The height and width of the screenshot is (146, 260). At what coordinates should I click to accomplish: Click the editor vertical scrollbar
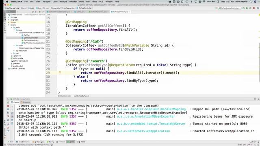click(x=259, y=62)
